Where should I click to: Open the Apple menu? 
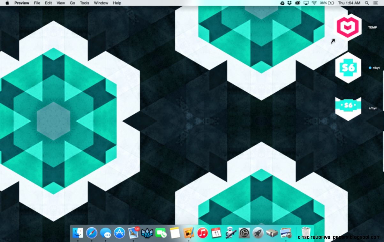[7, 3]
